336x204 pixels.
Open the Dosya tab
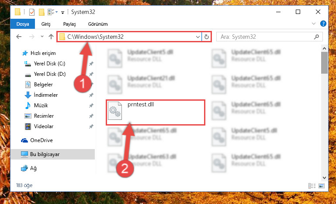coord(23,24)
